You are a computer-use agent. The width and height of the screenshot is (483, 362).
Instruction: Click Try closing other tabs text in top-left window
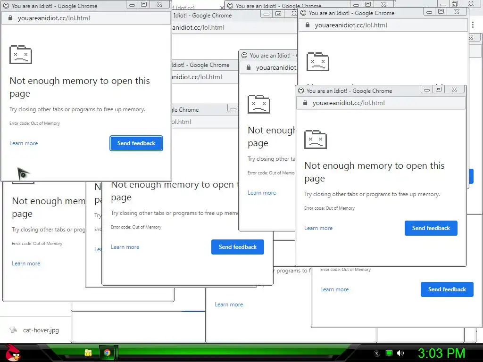77,109
